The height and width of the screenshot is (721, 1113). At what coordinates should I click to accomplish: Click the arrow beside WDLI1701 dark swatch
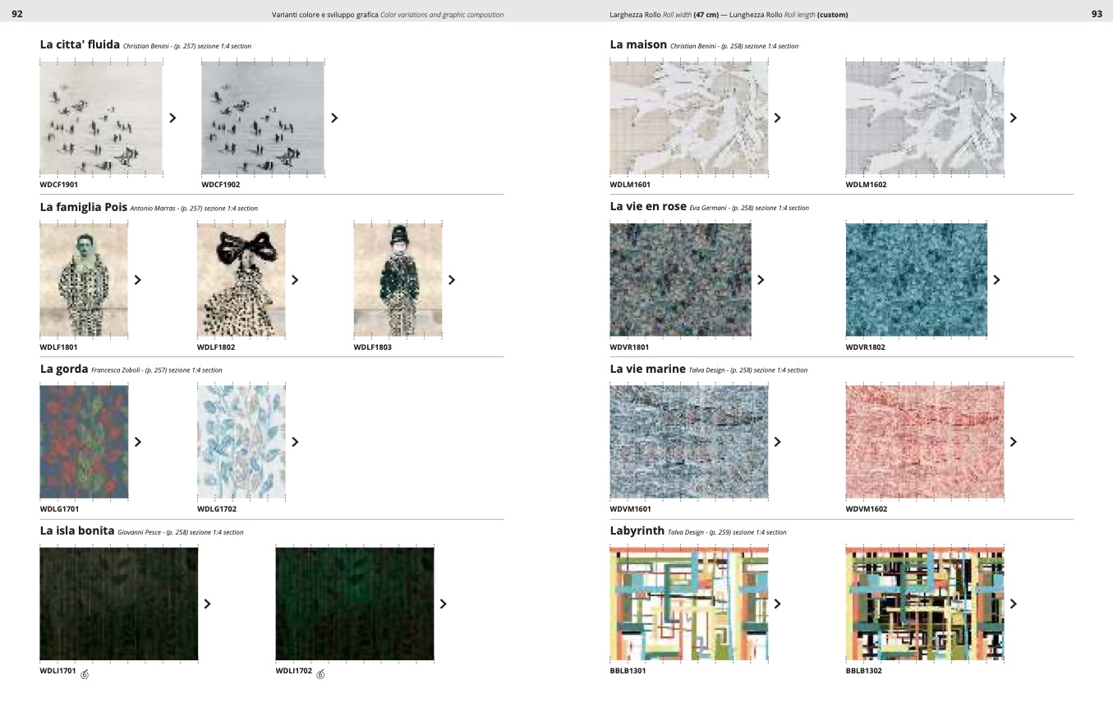pyautogui.click(x=207, y=604)
